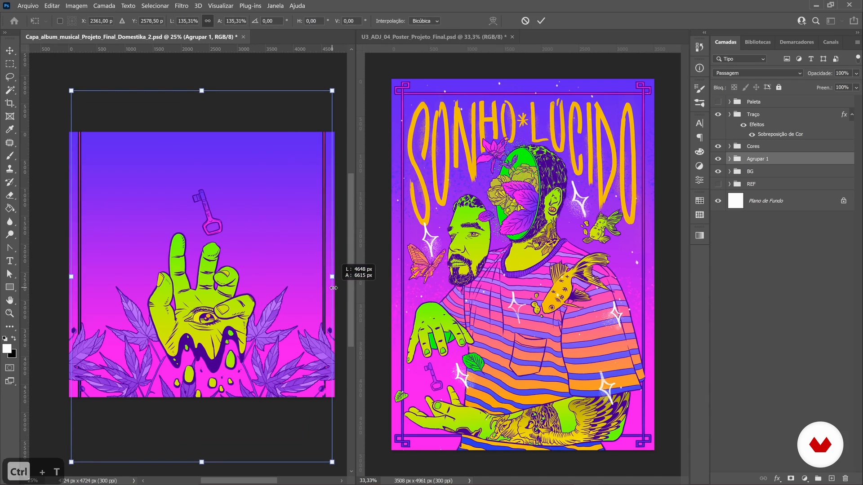Expand the Paleta group
Image resolution: width=863 pixels, height=485 pixels.
[730, 102]
